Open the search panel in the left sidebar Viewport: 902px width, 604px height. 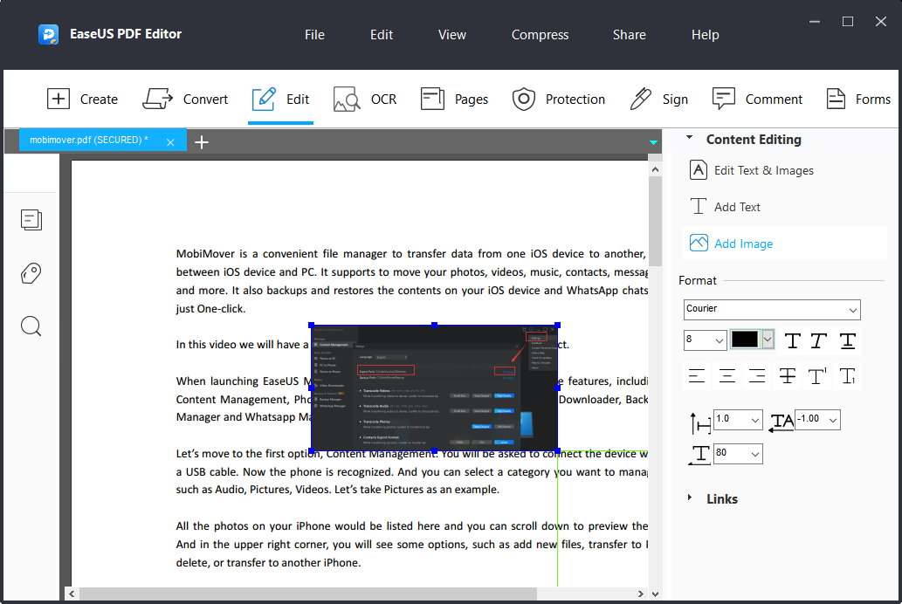(x=31, y=326)
